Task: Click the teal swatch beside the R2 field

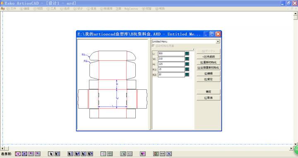Action: [x=187, y=74]
